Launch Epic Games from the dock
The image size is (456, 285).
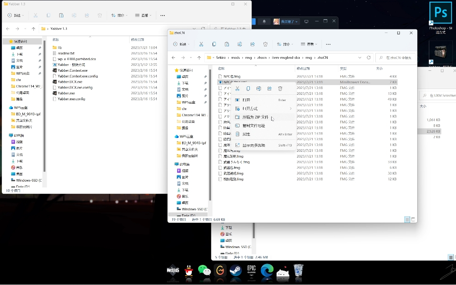(251, 271)
